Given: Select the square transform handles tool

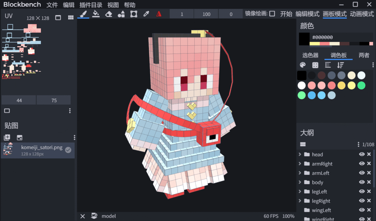Looking at the screenshot, I should pos(134,14).
